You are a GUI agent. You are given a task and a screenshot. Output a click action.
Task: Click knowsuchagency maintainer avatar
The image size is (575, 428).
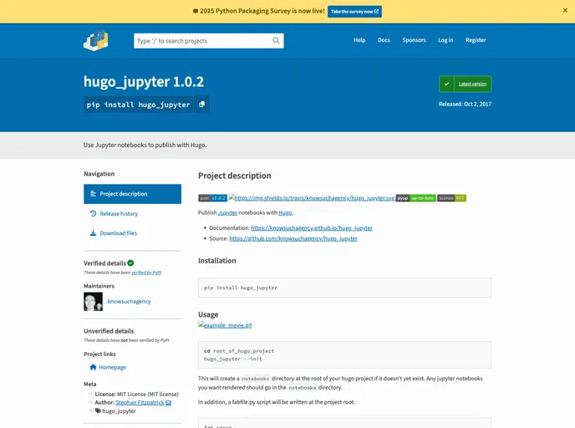coord(93,302)
